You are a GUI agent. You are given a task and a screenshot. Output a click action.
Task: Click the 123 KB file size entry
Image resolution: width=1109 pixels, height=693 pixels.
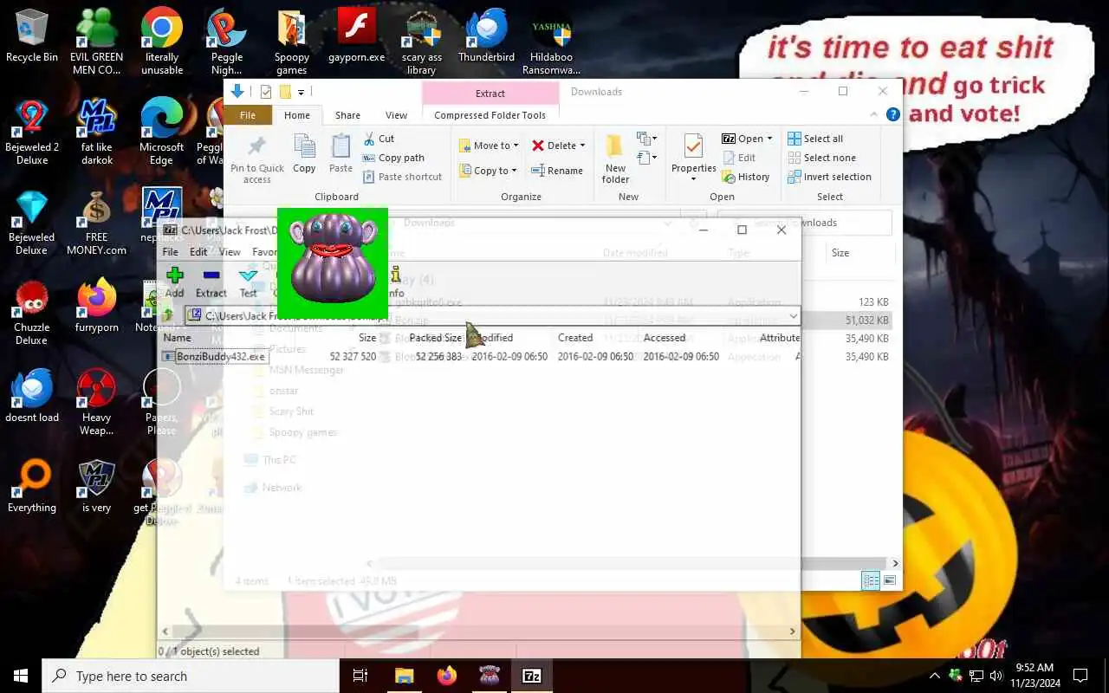[x=873, y=301]
